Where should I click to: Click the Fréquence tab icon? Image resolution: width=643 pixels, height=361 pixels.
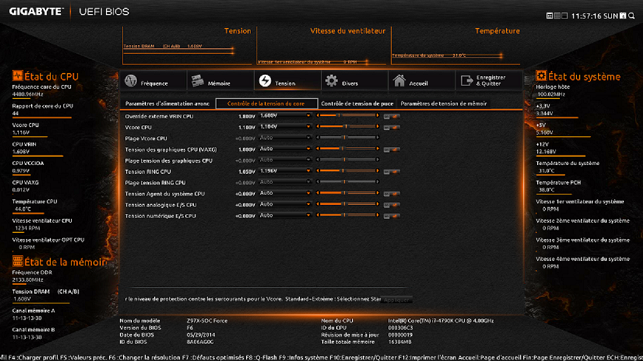[x=131, y=81]
